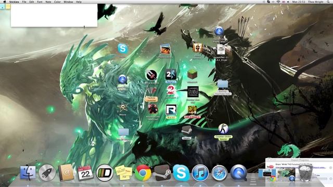The image size is (333, 187).
Task: Click inside the white Stickies note
Action: click(54, 15)
